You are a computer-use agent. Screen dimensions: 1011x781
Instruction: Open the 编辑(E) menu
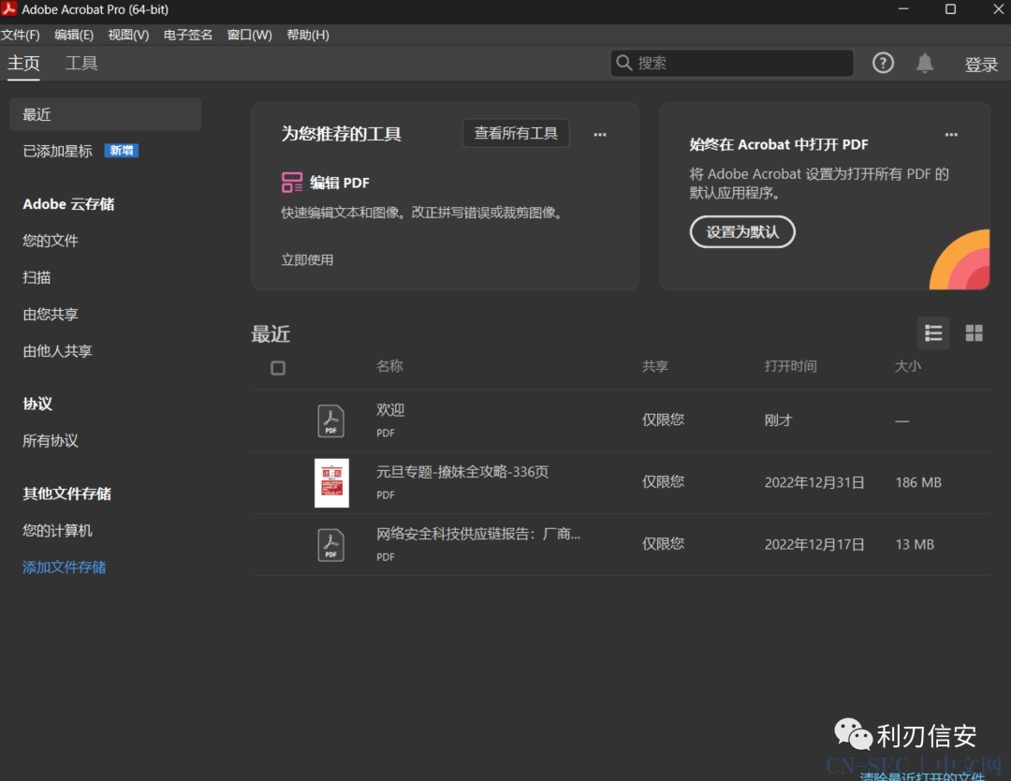coord(74,35)
